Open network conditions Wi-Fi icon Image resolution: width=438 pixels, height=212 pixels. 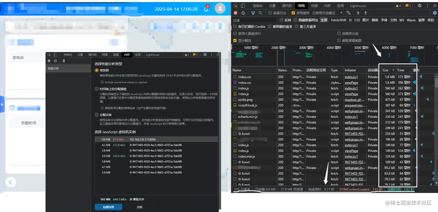coord(348,13)
